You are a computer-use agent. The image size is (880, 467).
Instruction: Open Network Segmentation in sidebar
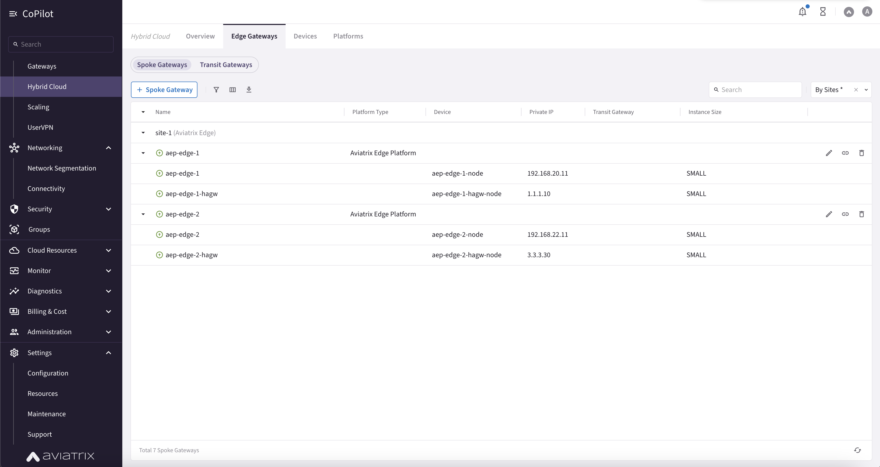(62, 168)
